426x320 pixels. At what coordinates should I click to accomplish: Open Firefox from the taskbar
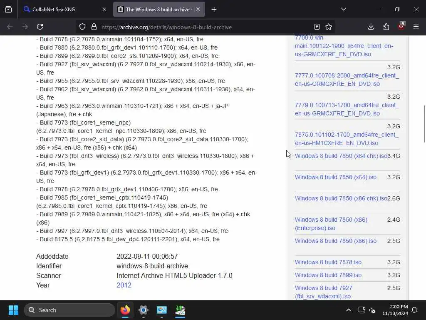pos(125,310)
